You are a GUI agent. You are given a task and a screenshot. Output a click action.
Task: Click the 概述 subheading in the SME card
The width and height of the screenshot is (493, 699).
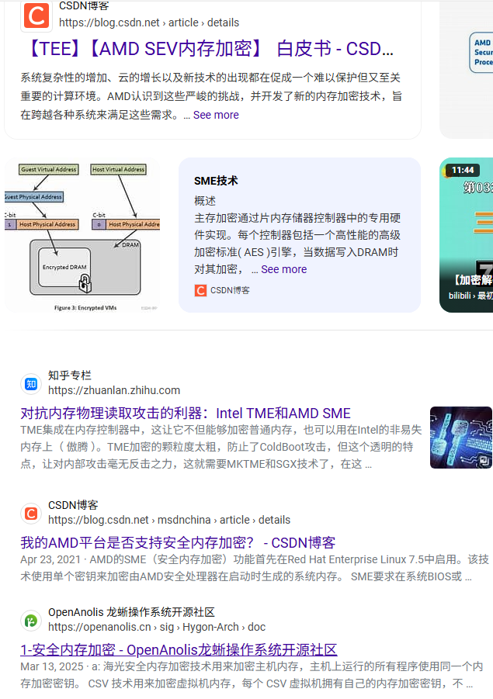pyautogui.click(x=205, y=201)
